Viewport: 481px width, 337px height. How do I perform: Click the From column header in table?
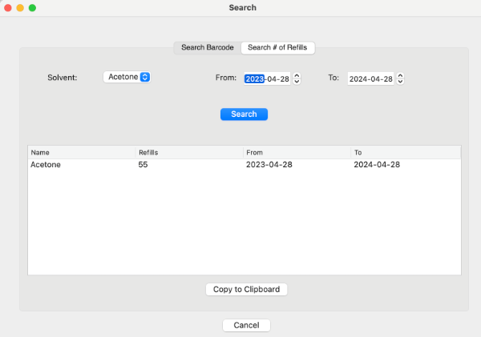(x=297, y=152)
